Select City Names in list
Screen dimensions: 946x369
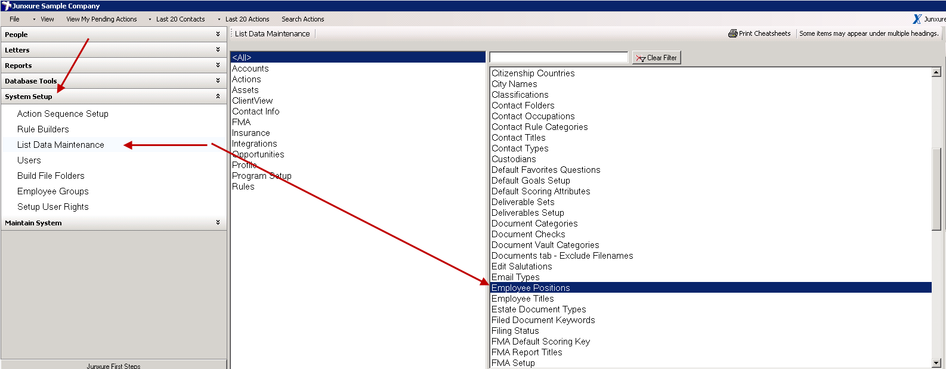(x=514, y=84)
